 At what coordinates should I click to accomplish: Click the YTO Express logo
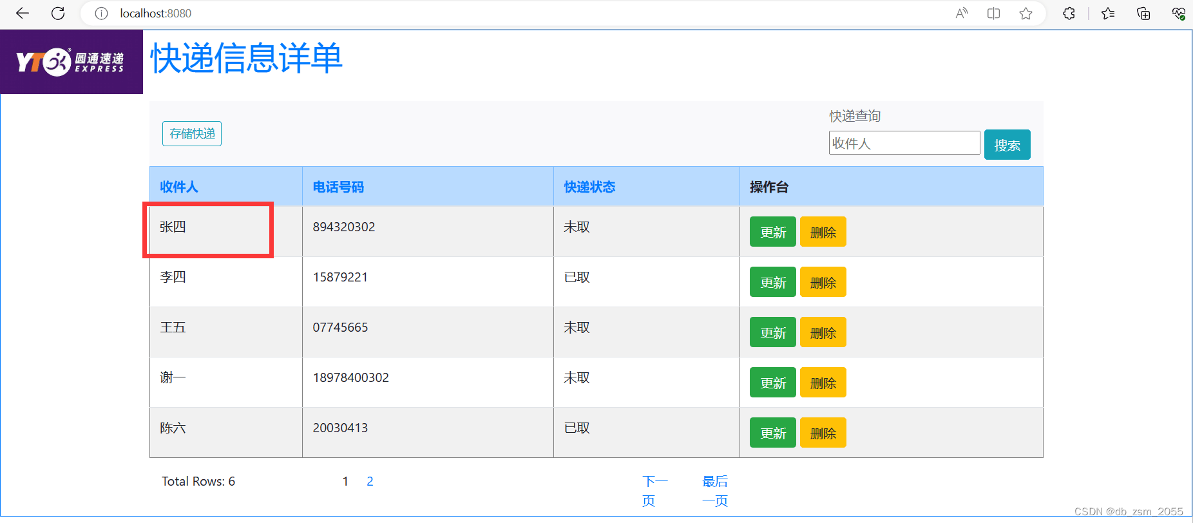click(x=72, y=62)
